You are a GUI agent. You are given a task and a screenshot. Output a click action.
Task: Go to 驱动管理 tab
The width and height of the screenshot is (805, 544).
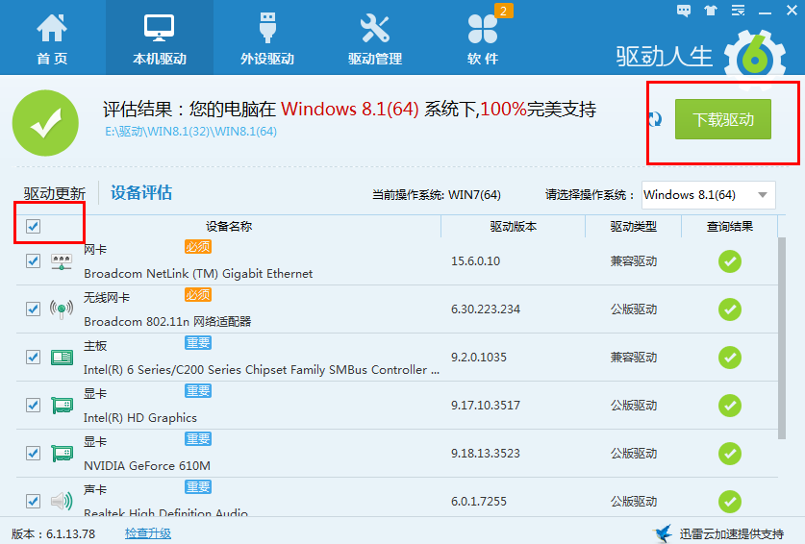[x=375, y=38]
